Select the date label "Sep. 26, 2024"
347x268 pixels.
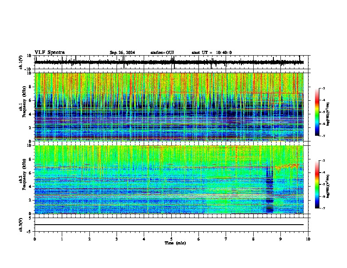(122, 53)
